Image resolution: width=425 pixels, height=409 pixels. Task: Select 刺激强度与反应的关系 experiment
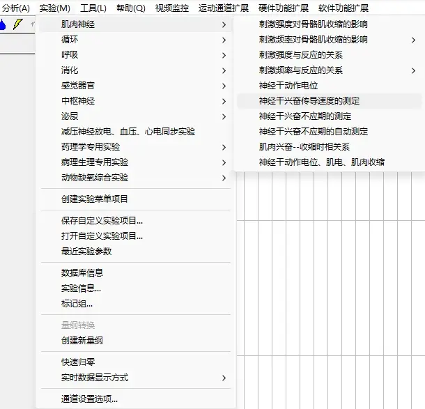point(300,55)
